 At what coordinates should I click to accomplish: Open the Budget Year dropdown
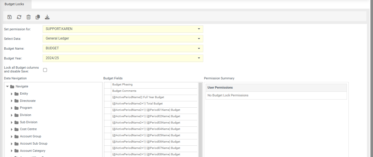tap(199, 58)
